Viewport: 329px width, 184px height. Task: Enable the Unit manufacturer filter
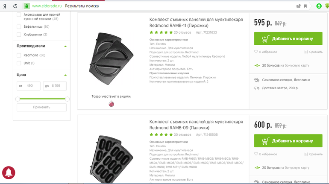[19, 63]
